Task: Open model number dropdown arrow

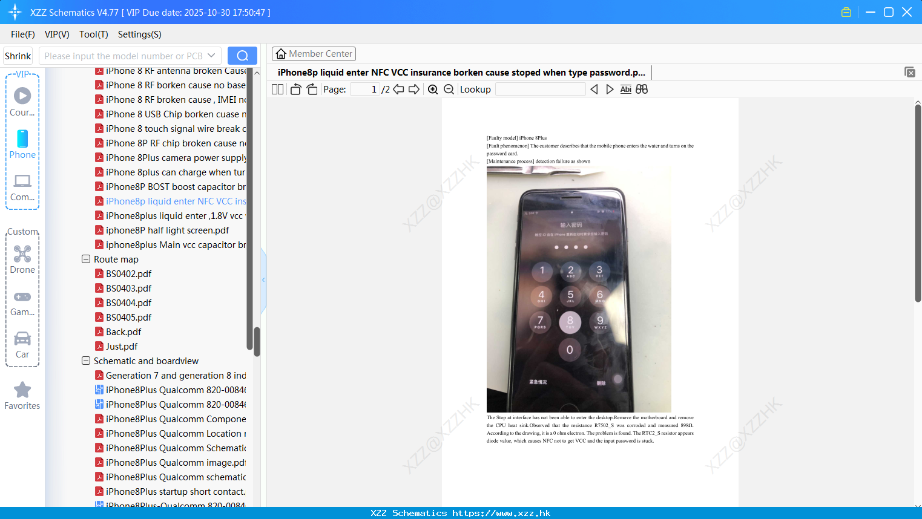Action: [x=211, y=56]
